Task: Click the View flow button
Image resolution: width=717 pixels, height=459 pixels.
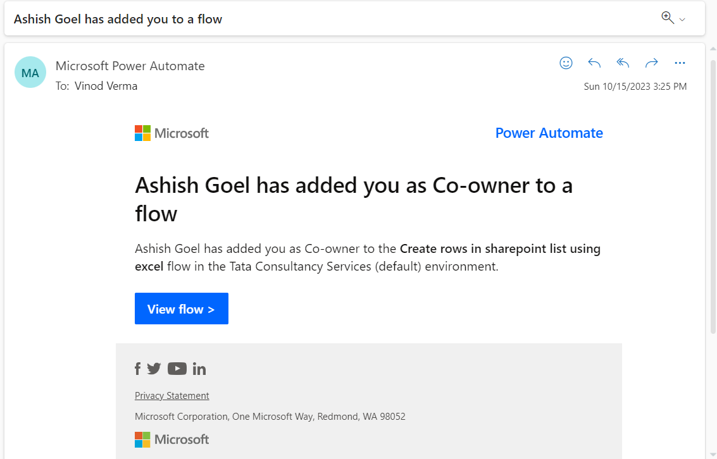Action: tap(181, 309)
